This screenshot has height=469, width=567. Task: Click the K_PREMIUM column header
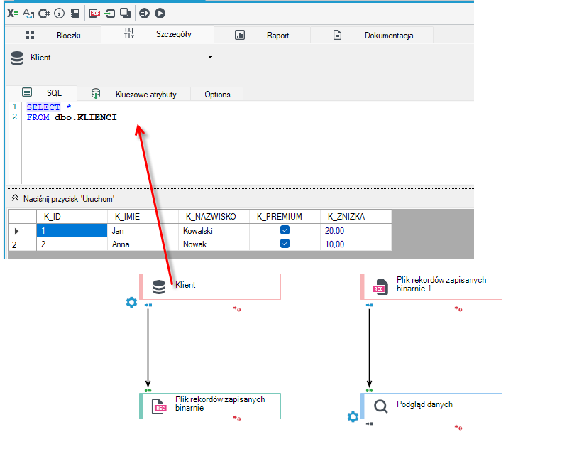[x=285, y=217]
